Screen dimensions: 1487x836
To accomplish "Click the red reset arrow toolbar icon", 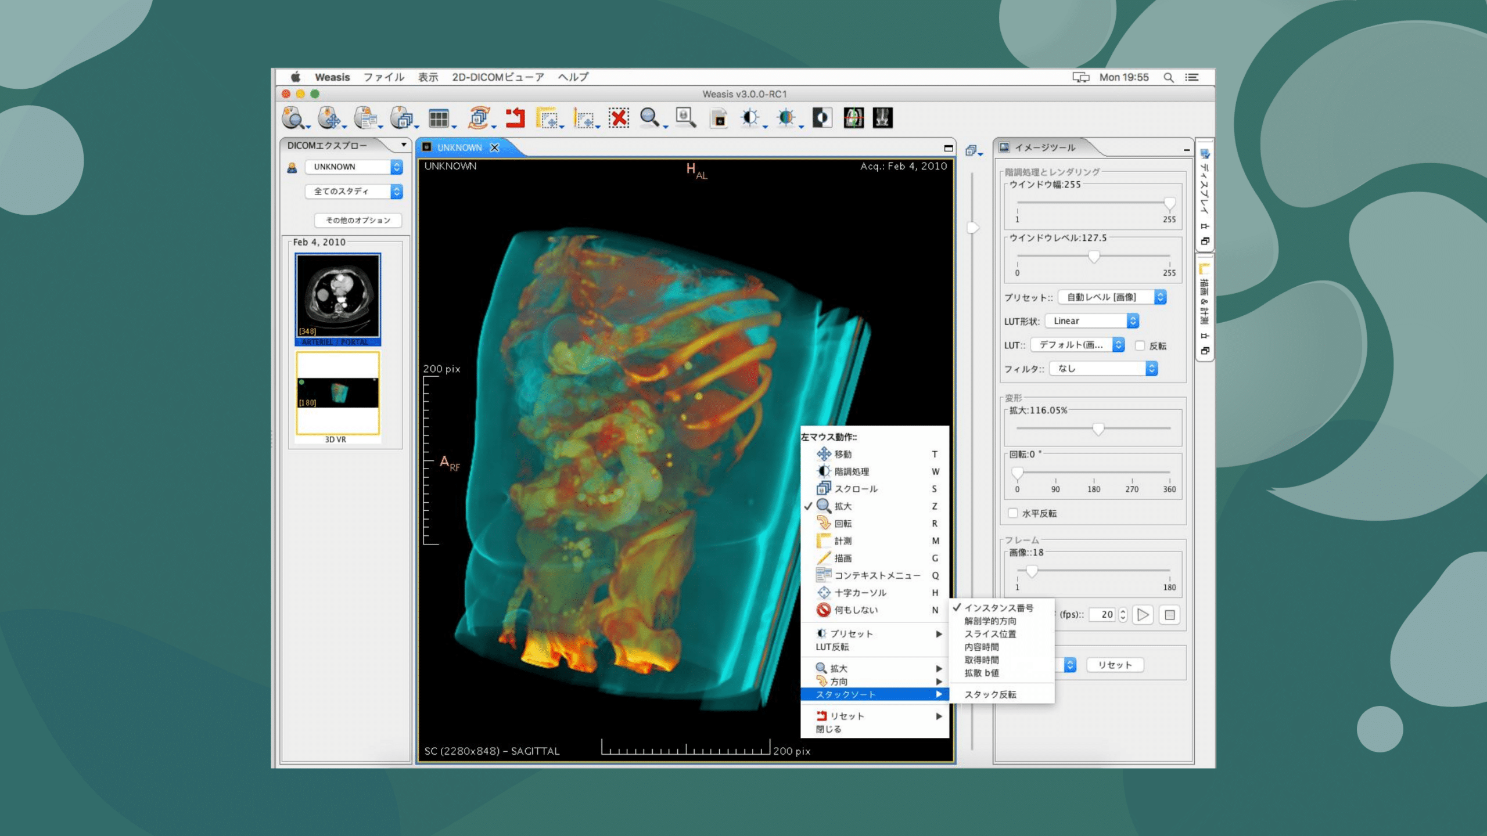I will [x=515, y=118].
